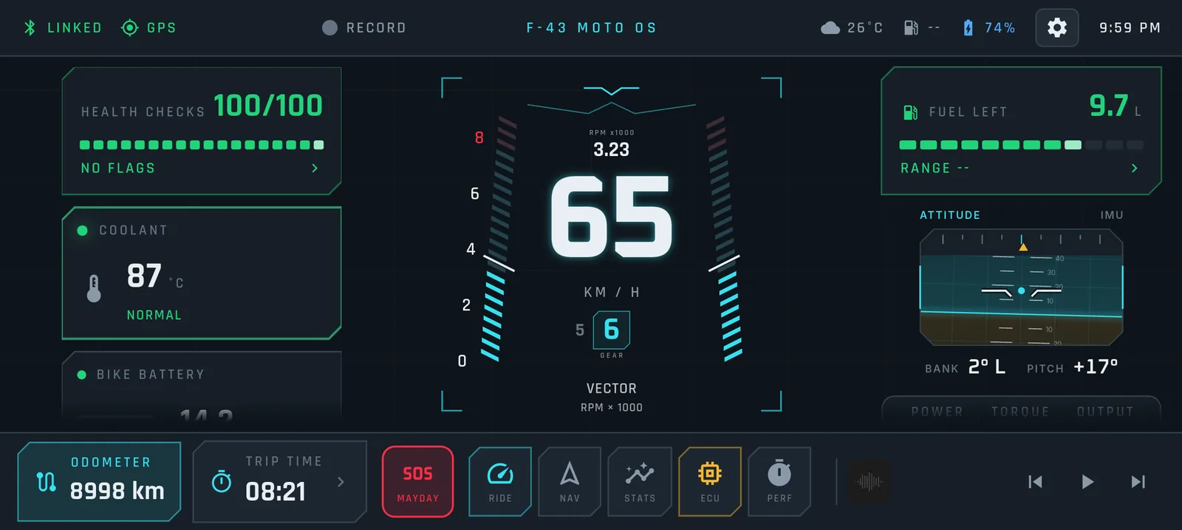Tap the odometer route icon

tap(46, 482)
